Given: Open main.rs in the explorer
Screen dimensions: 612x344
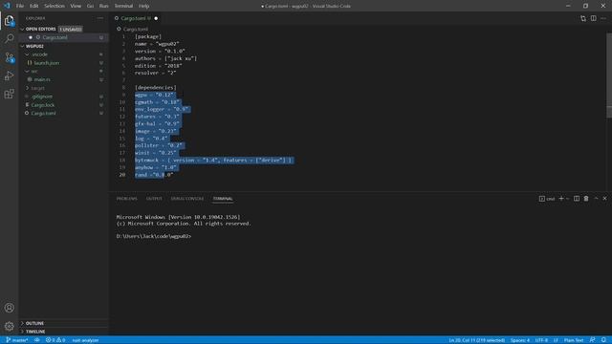Looking at the screenshot, I should pyautogui.click(x=42, y=79).
